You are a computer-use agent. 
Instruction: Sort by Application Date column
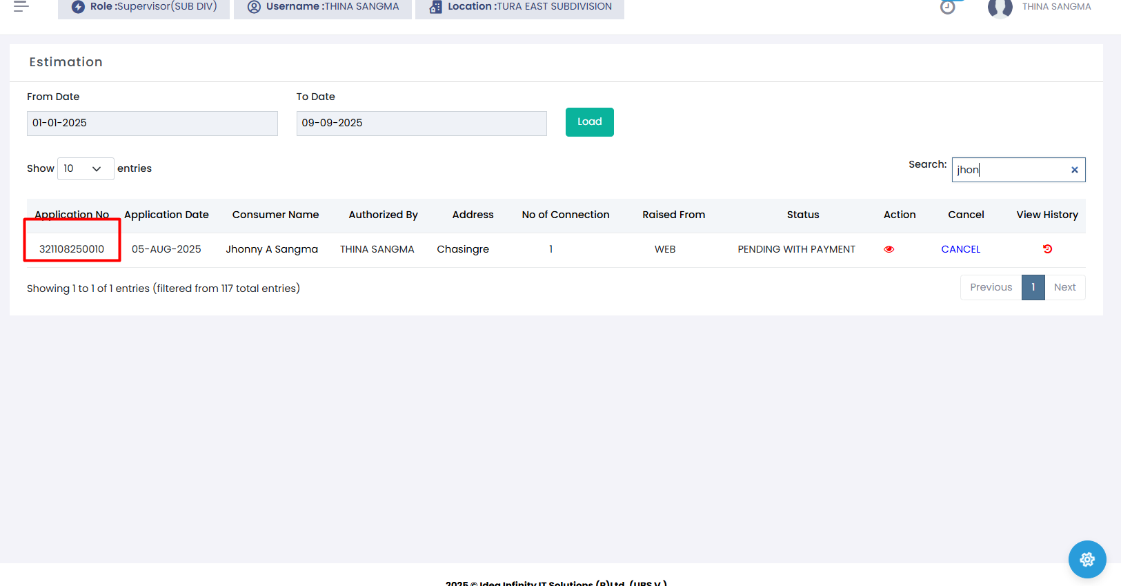point(166,215)
